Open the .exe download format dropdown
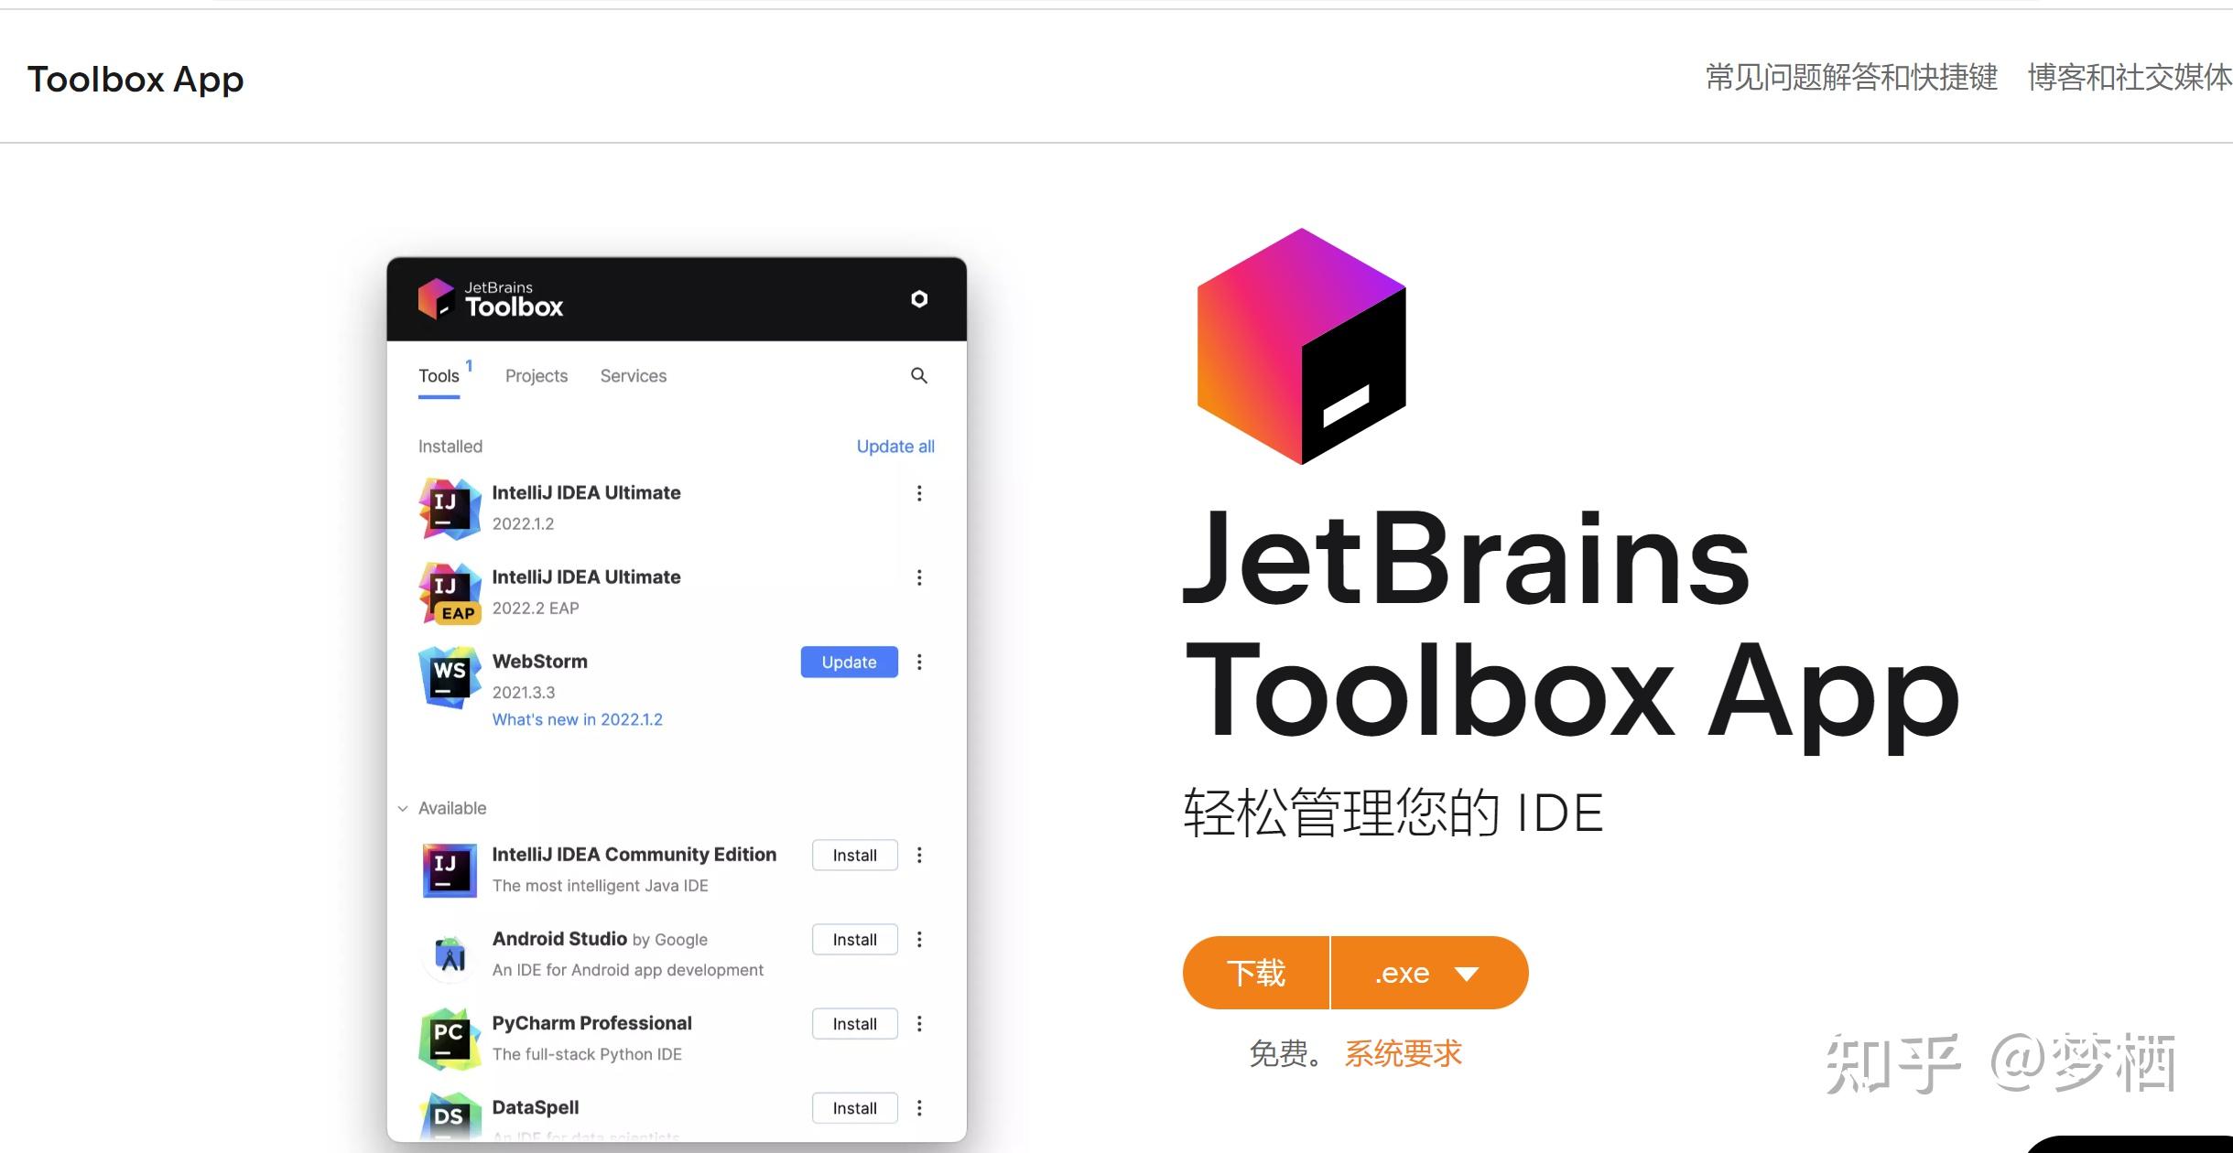The image size is (2233, 1153). click(x=1429, y=973)
